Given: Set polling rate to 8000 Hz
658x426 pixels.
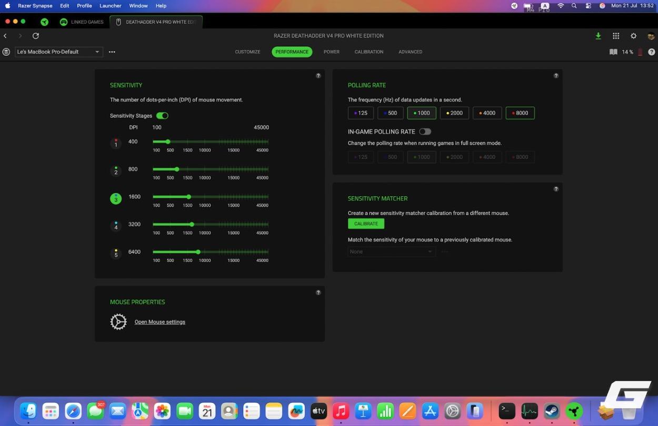Looking at the screenshot, I should coord(520,113).
